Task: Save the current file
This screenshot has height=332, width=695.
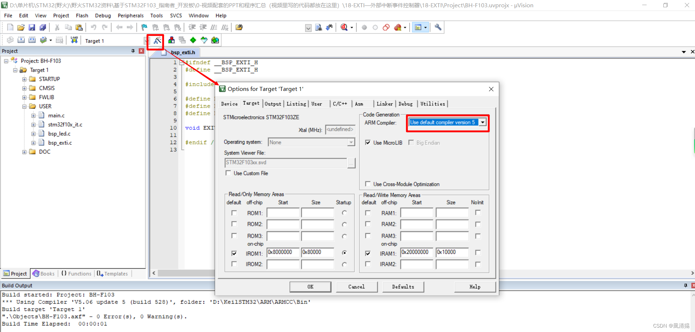Action: click(x=32, y=27)
